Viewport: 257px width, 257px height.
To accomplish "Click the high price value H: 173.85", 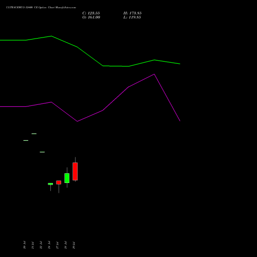I will tap(133, 13).
